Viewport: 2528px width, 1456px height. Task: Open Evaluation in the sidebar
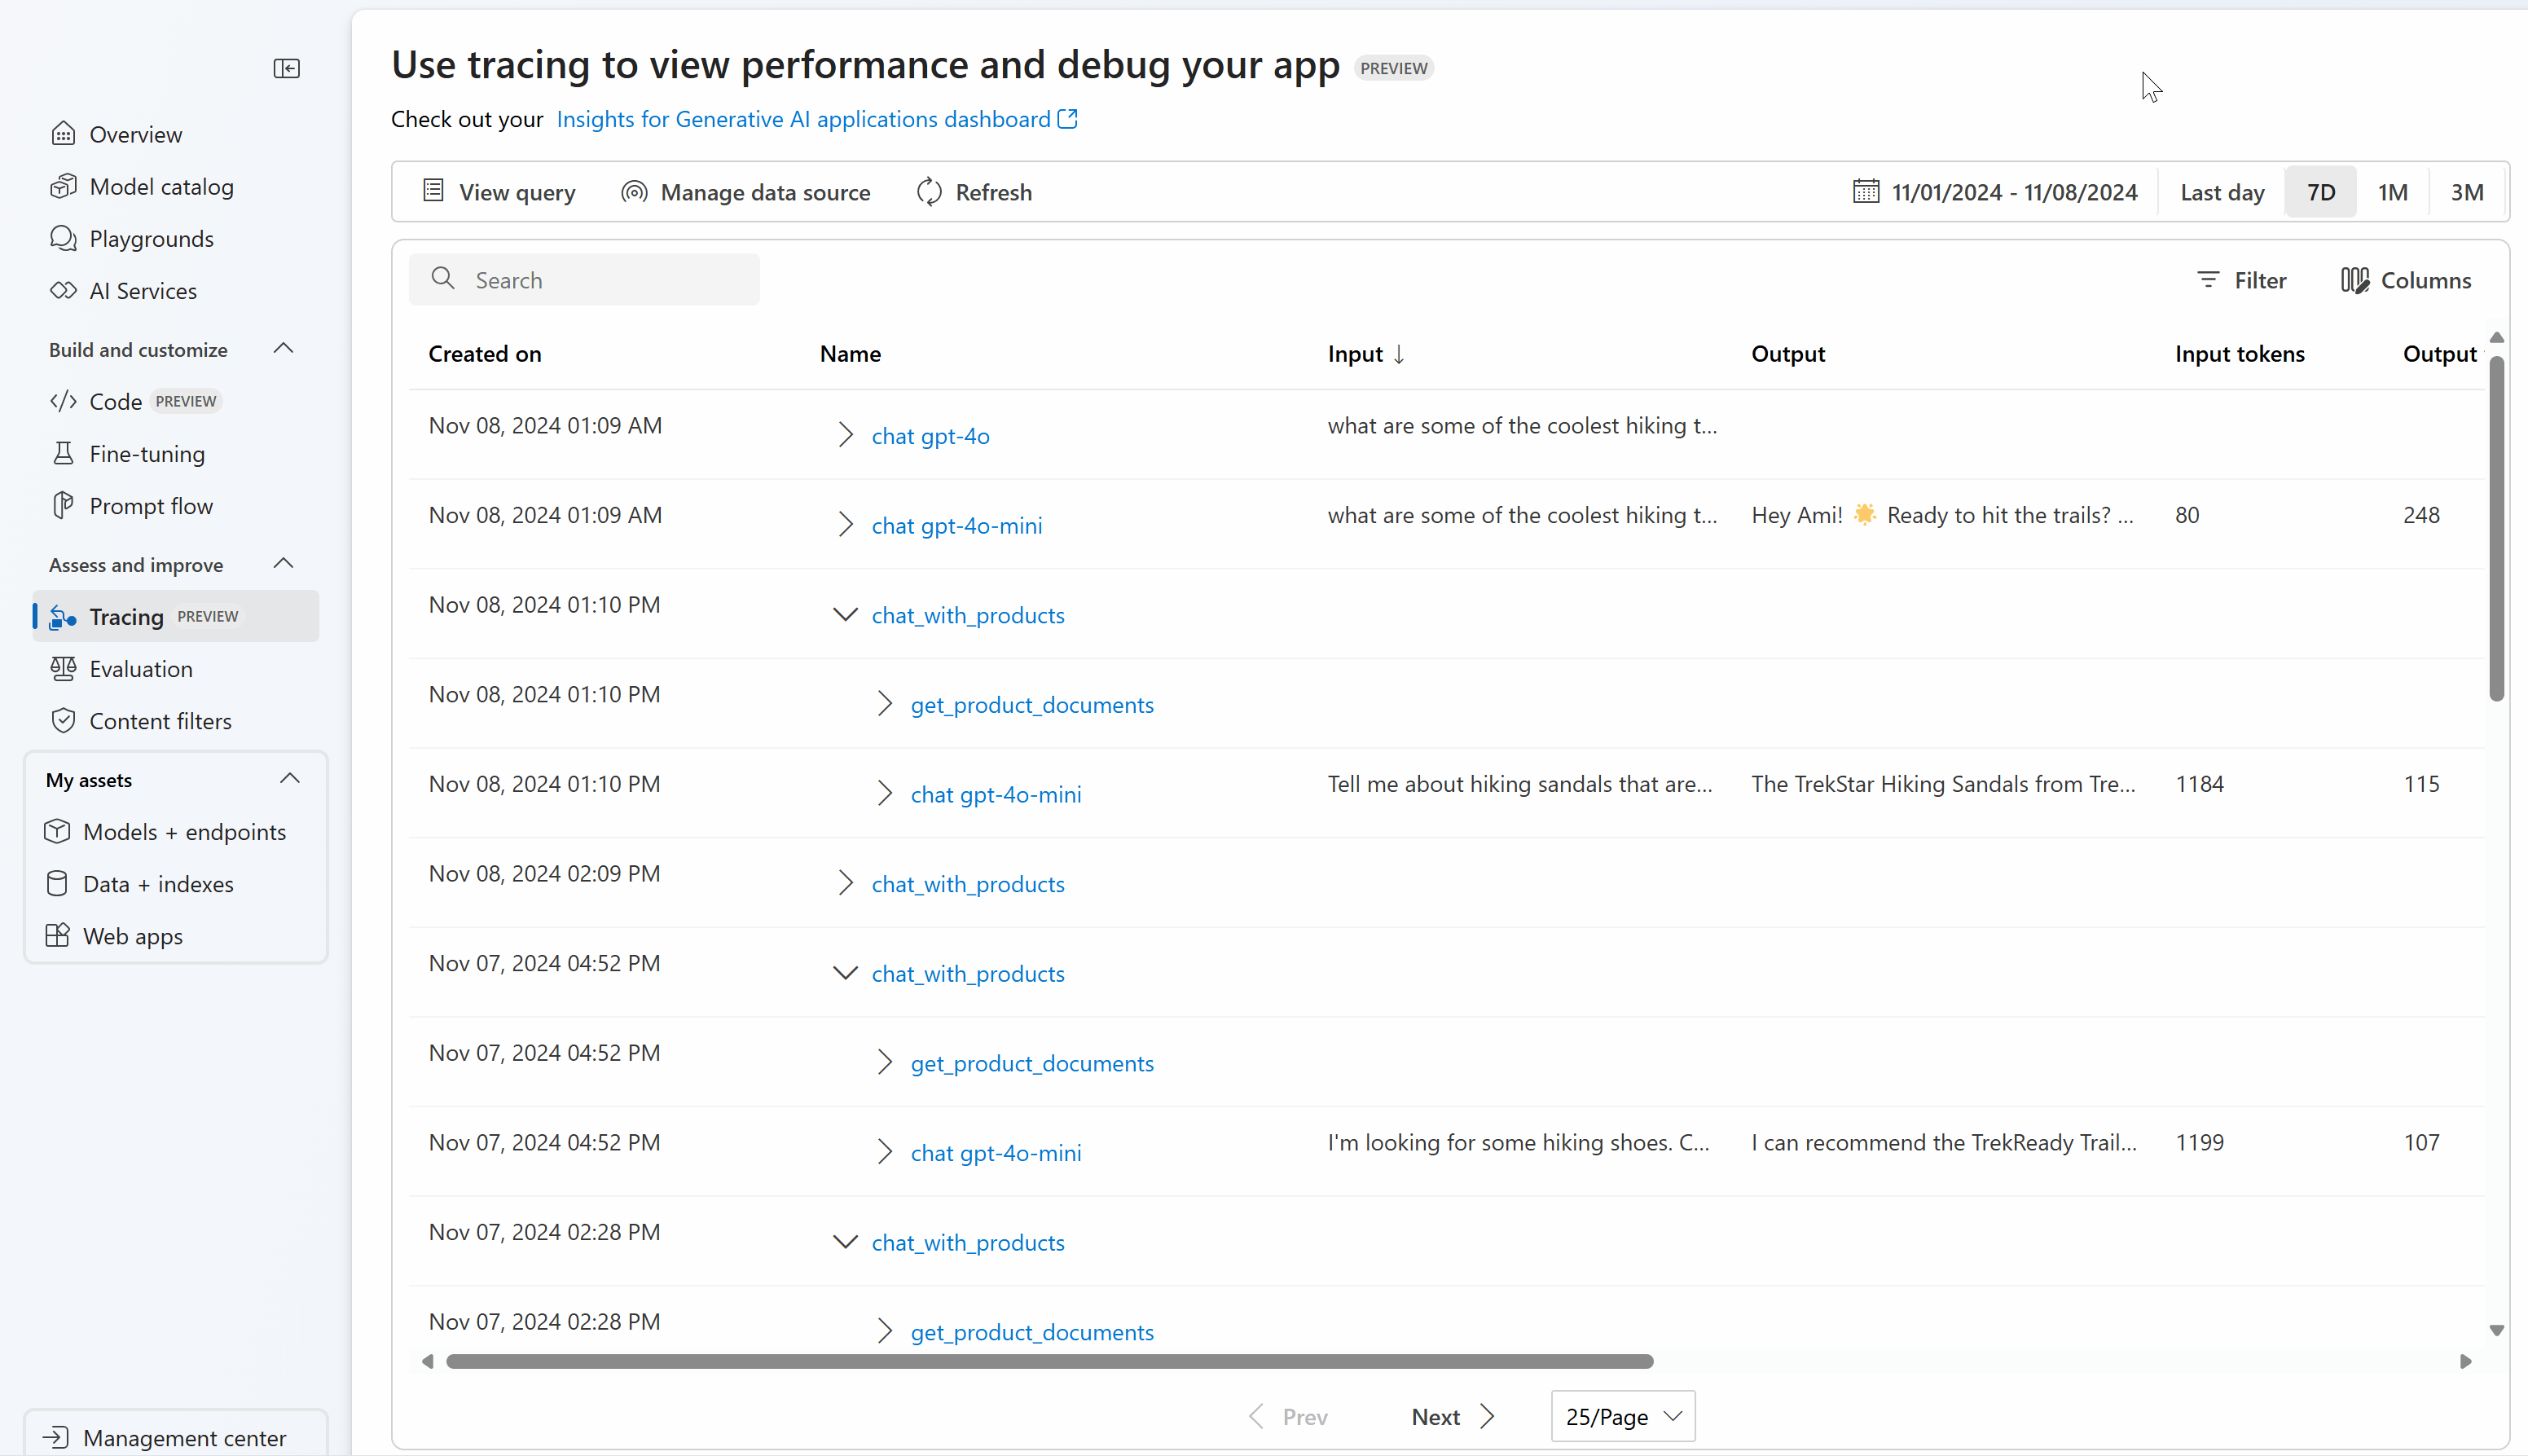141,669
